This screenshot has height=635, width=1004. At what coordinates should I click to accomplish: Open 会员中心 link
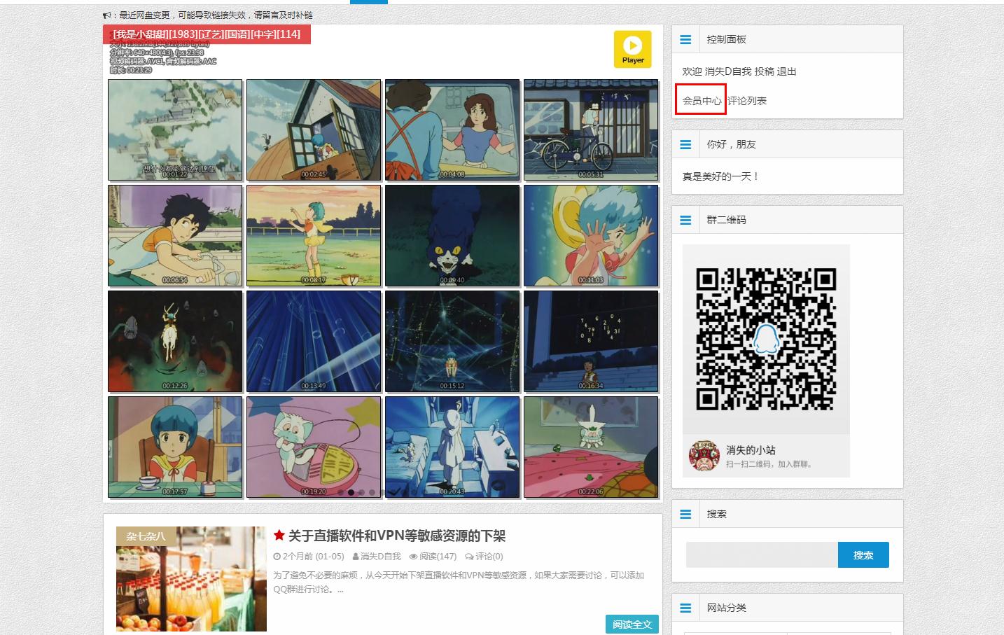point(702,101)
